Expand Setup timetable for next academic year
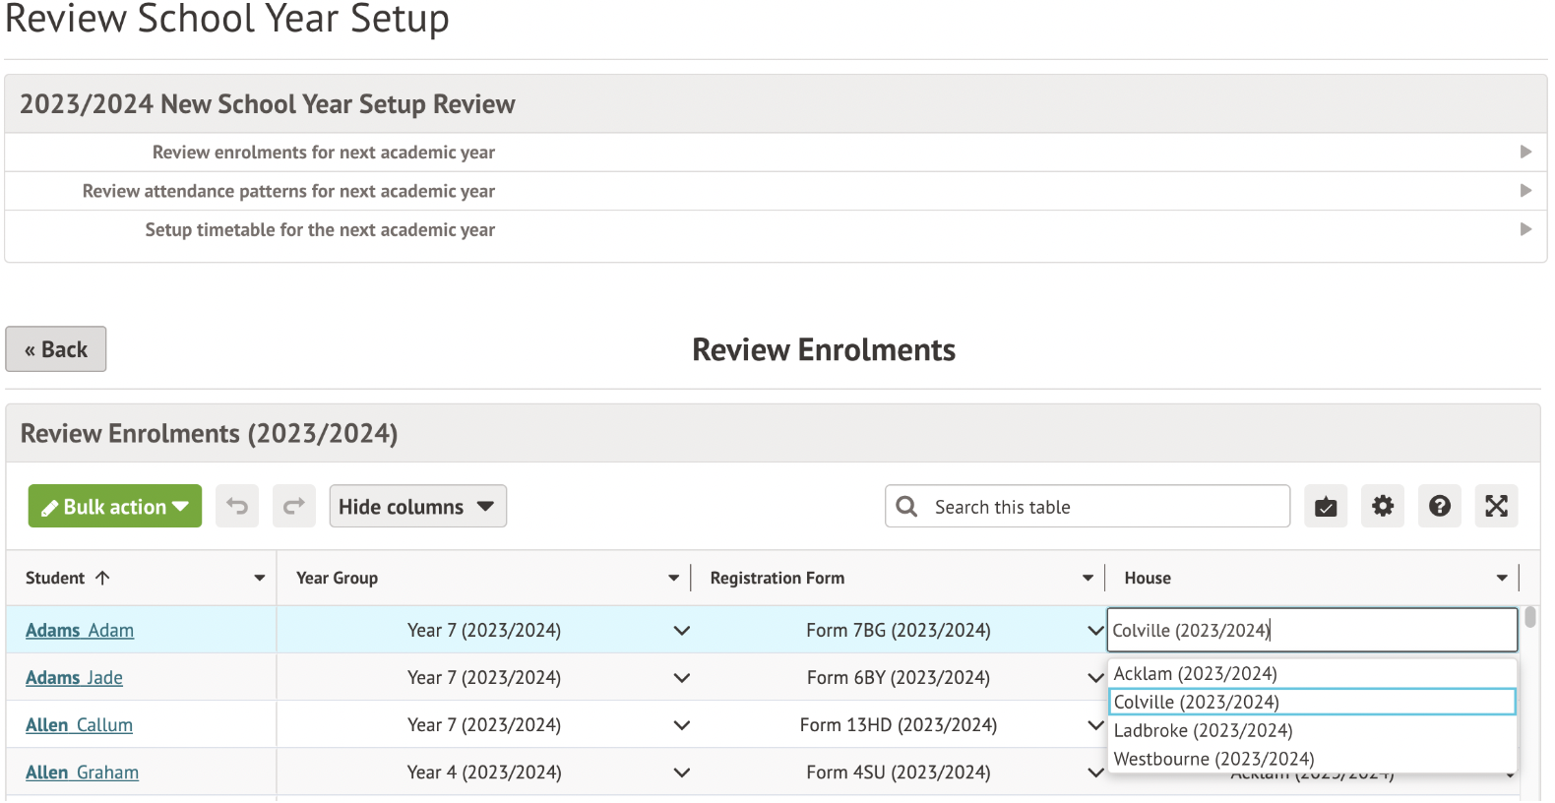The width and height of the screenshot is (1555, 803). [x=776, y=229]
